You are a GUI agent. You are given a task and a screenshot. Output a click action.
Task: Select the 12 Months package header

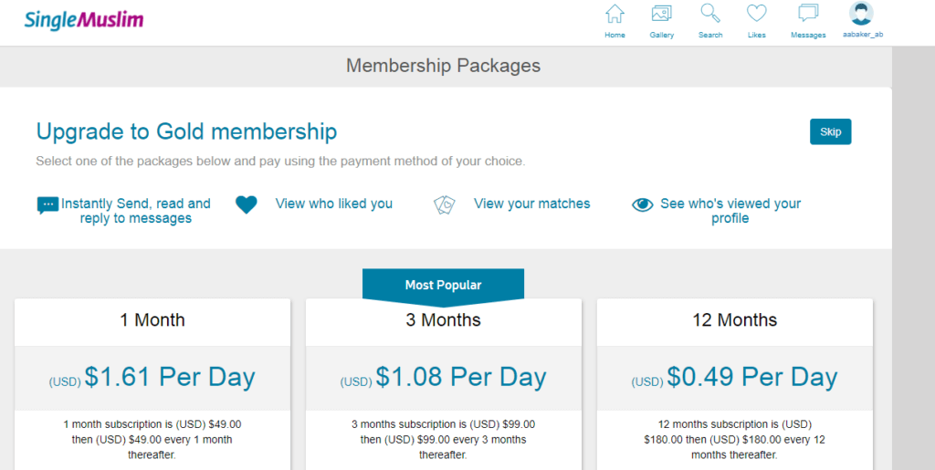point(735,320)
